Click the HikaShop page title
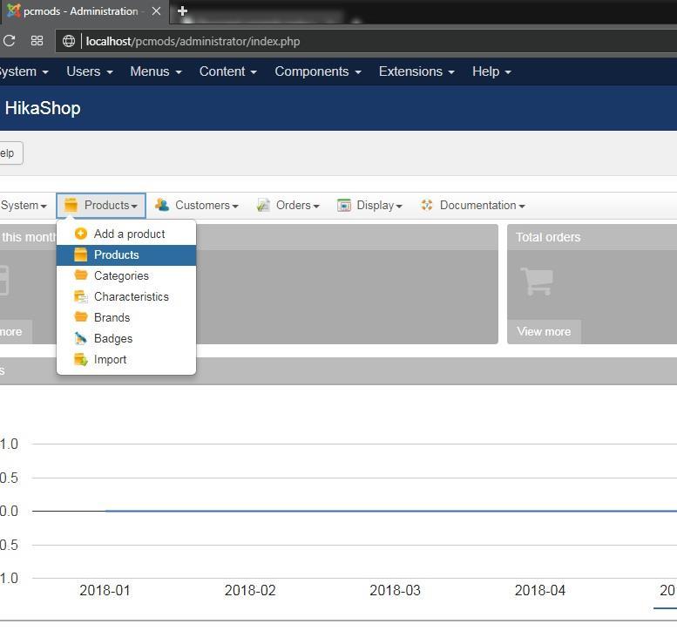The width and height of the screenshot is (677, 631). coord(43,108)
